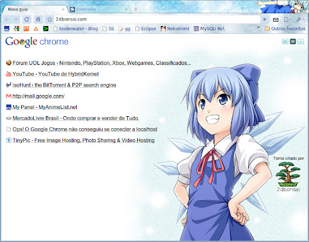Viewport: 309px width, 242px height.
Task: Open the TinyPic image hosting link
Action: [83, 140]
